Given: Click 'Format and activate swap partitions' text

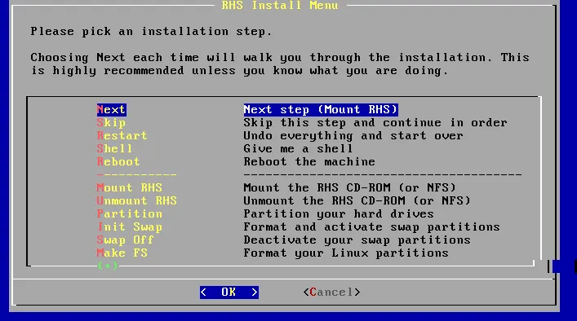Looking at the screenshot, I should pos(371,226).
